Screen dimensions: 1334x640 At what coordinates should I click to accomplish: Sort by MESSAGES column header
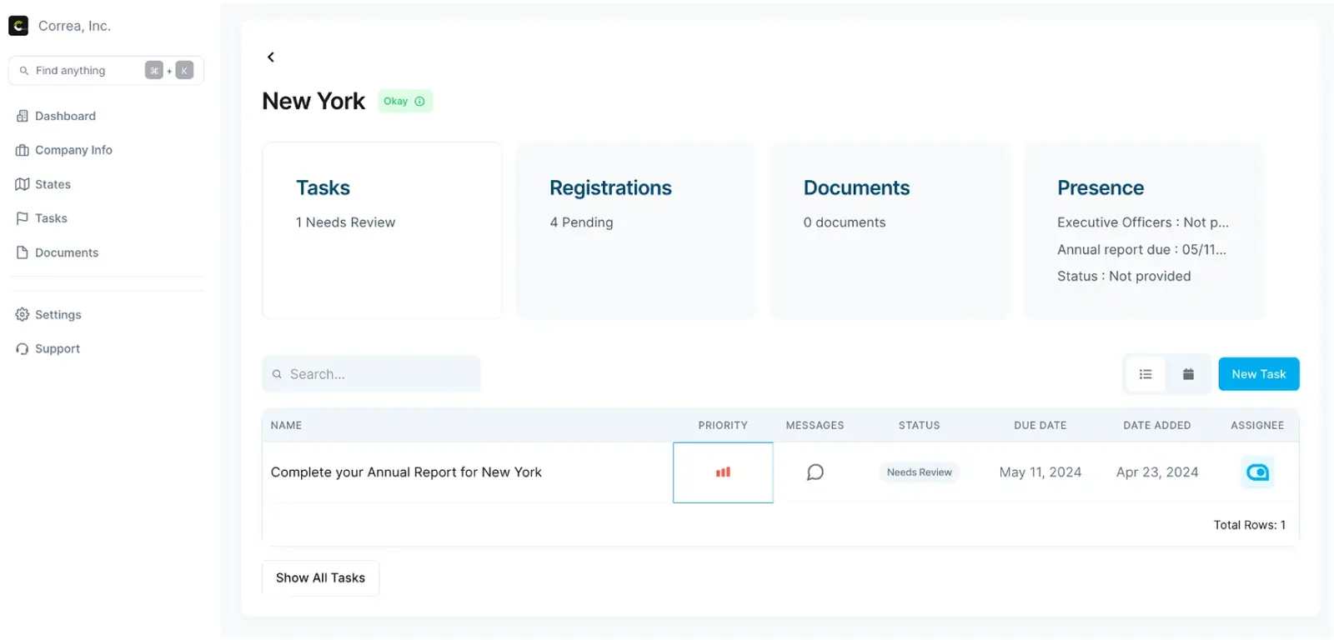click(x=815, y=425)
